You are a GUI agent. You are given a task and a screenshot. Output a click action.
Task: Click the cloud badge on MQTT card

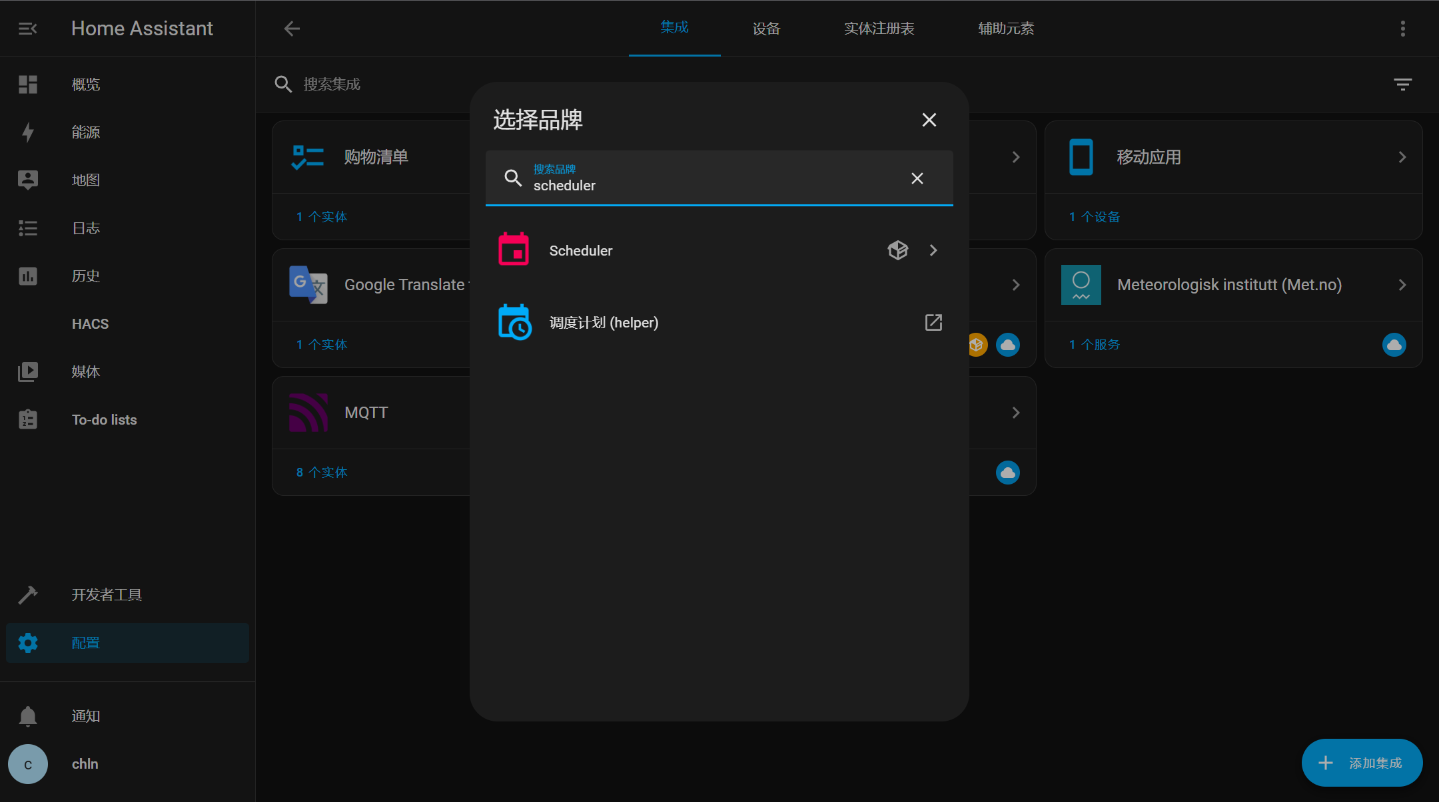coord(1007,473)
